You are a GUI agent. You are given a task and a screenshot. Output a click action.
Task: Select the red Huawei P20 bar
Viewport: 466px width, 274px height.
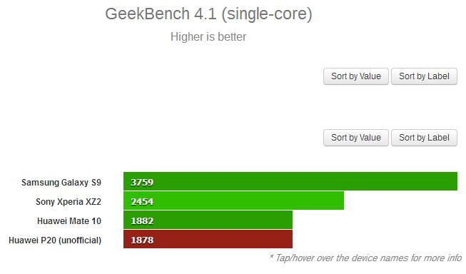[208, 239]
